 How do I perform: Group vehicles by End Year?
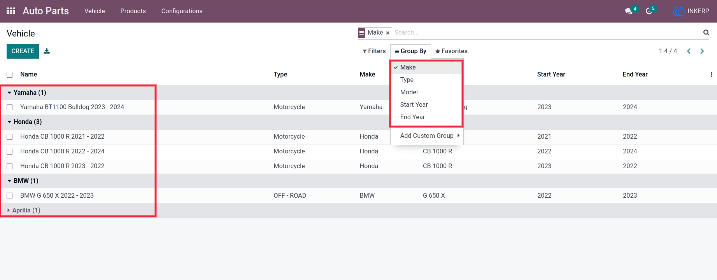427,117
